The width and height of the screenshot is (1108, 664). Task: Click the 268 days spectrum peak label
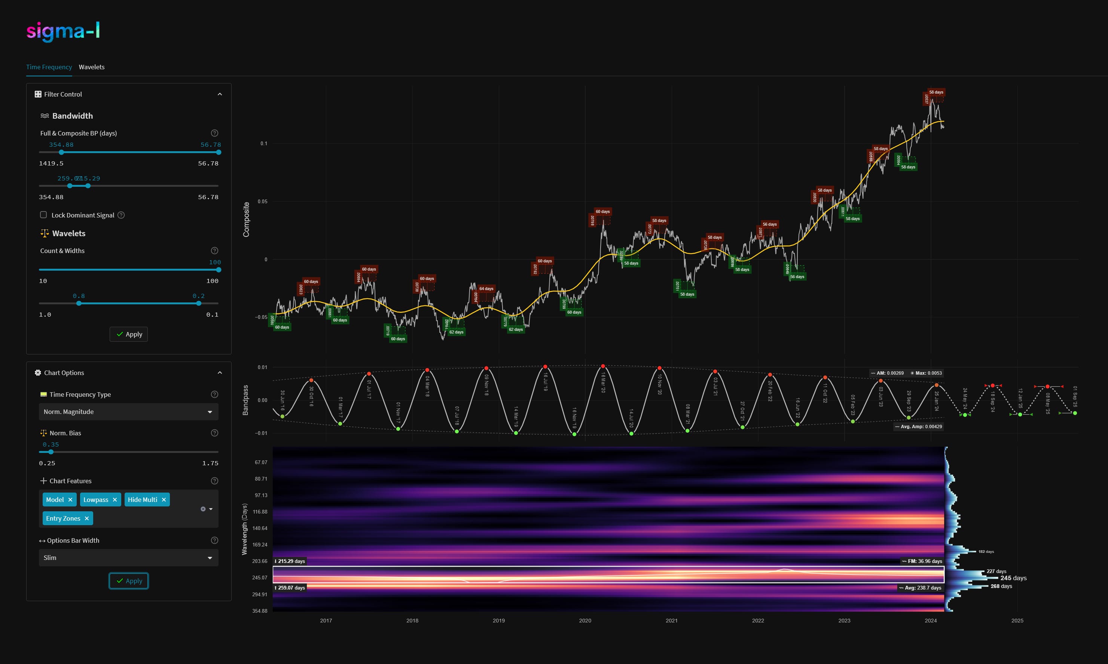pos(1001,587)
